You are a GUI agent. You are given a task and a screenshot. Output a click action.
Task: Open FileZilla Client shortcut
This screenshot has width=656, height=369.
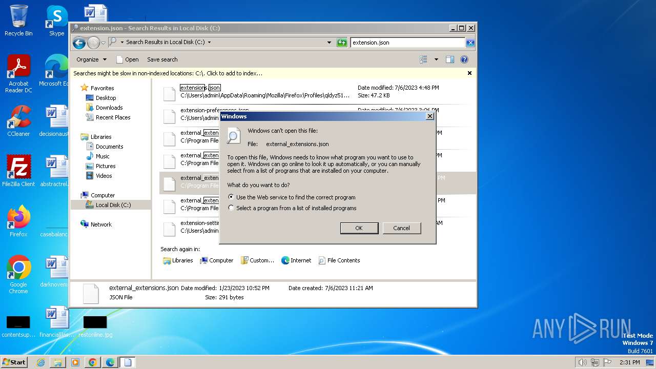pos(18,171)
